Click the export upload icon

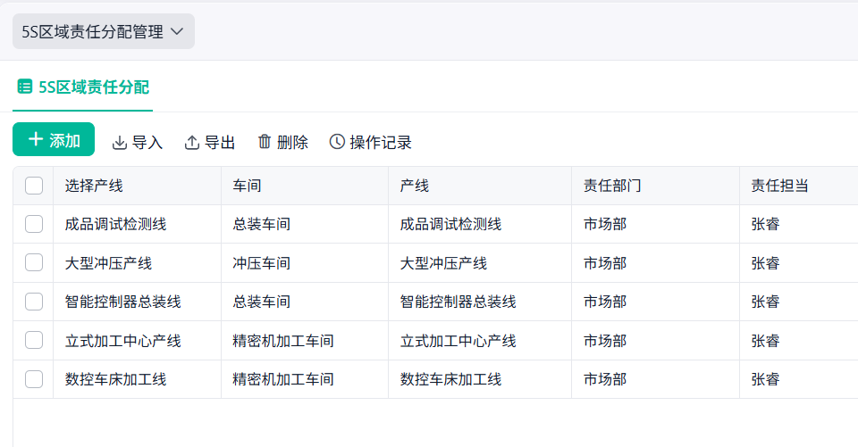point(192,143)
